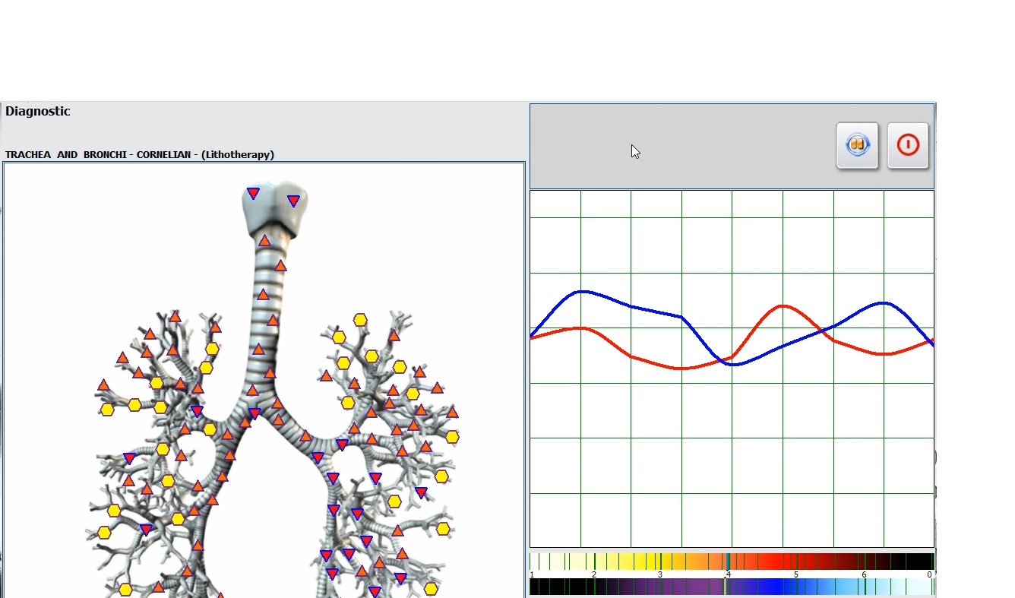Select the left inverted triangle on larynx

point(253,194)
